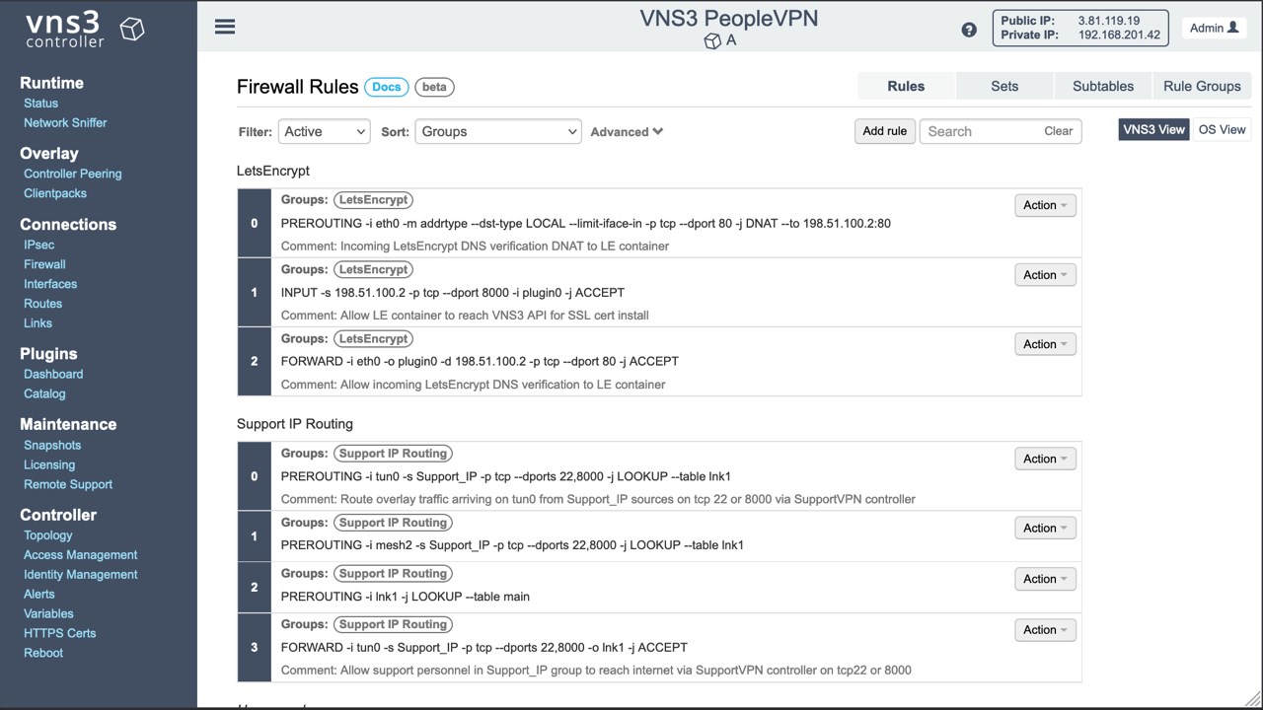The height and width of the screenshot is (710, 1263).
Task: Open the Docs badge link
Action: [x=387, y=87]
